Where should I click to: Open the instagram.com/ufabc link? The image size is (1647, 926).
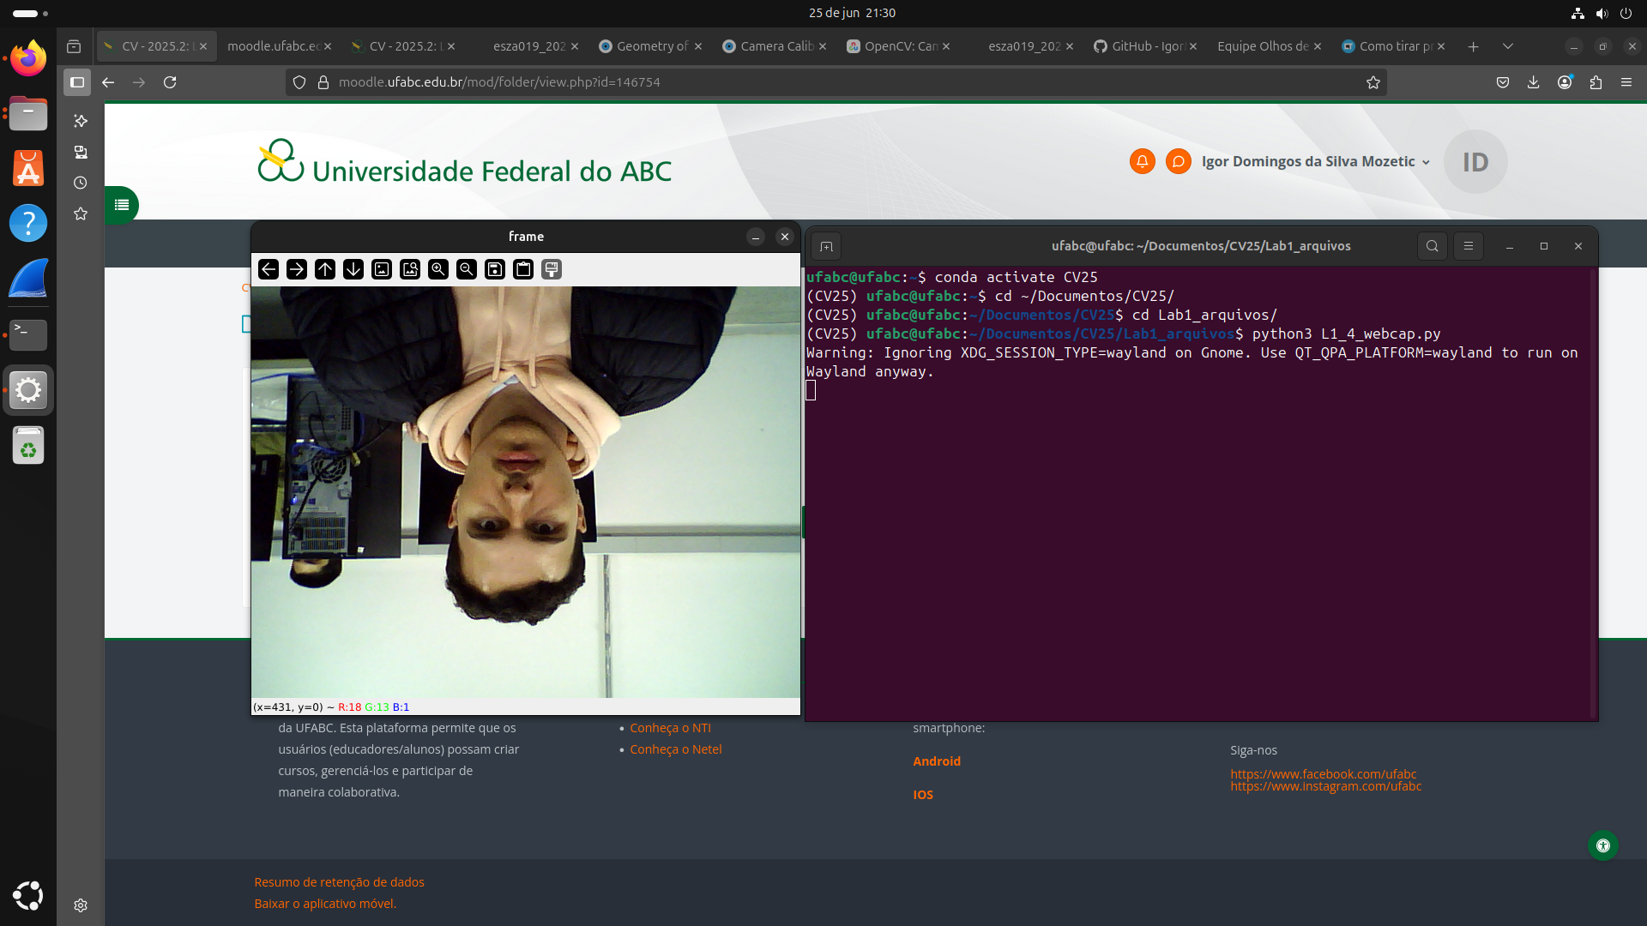coord(1325,786)
